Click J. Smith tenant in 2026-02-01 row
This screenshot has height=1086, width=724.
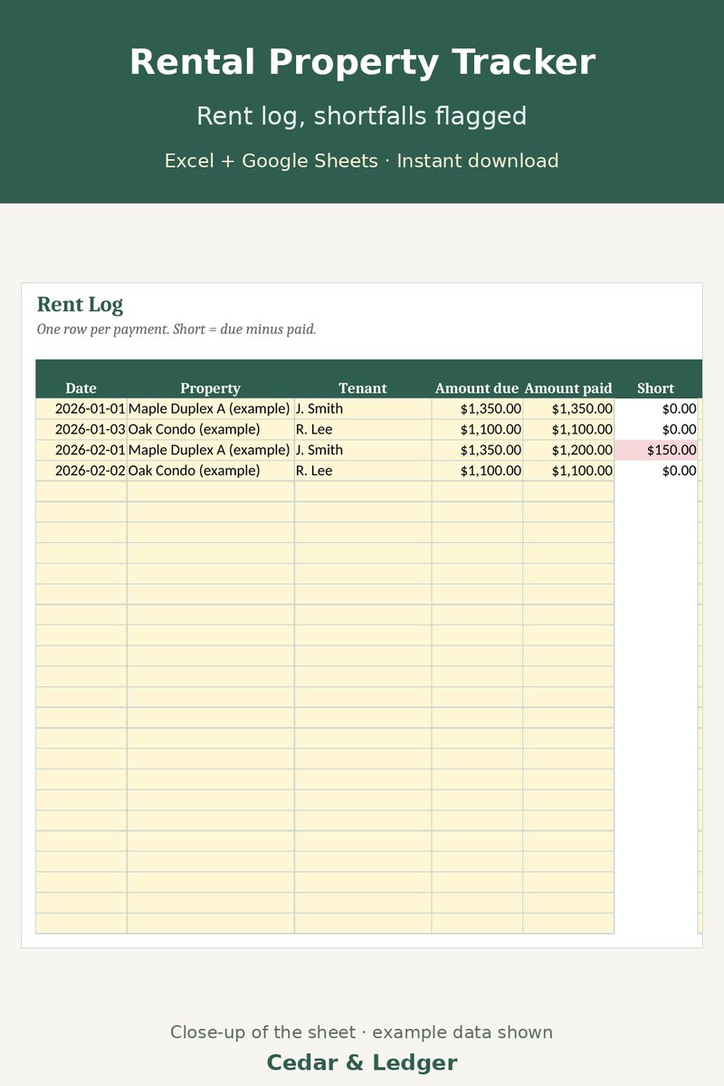[x=363, y=450]
